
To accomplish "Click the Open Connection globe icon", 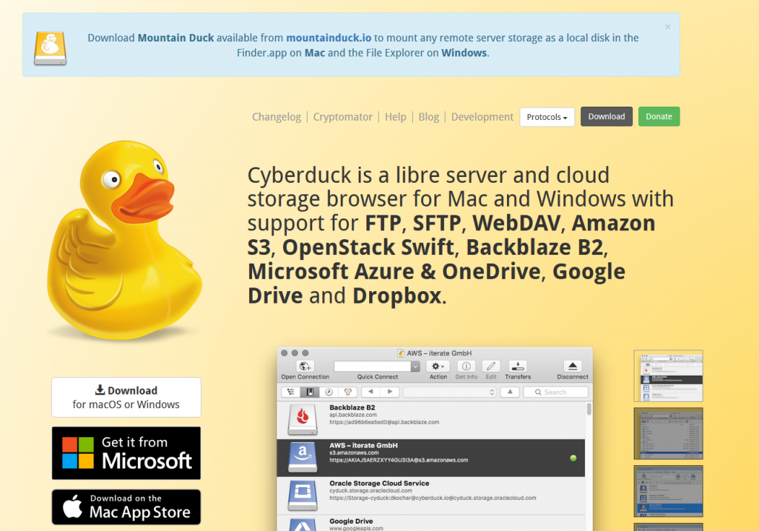I will [x=305, y=366].
